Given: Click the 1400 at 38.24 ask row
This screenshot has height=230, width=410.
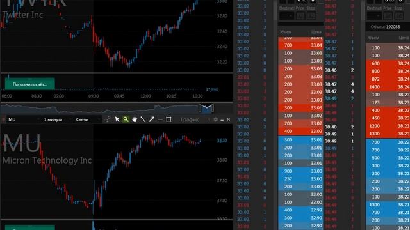Looking at the screenshot, I should click(x=388, y=87).
